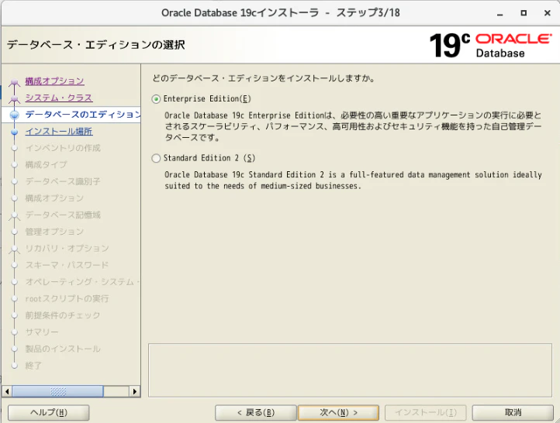Screen dimensions: 560x423
Task: Click the sidebar scrollbar left arrow
Action: (7, 391)
